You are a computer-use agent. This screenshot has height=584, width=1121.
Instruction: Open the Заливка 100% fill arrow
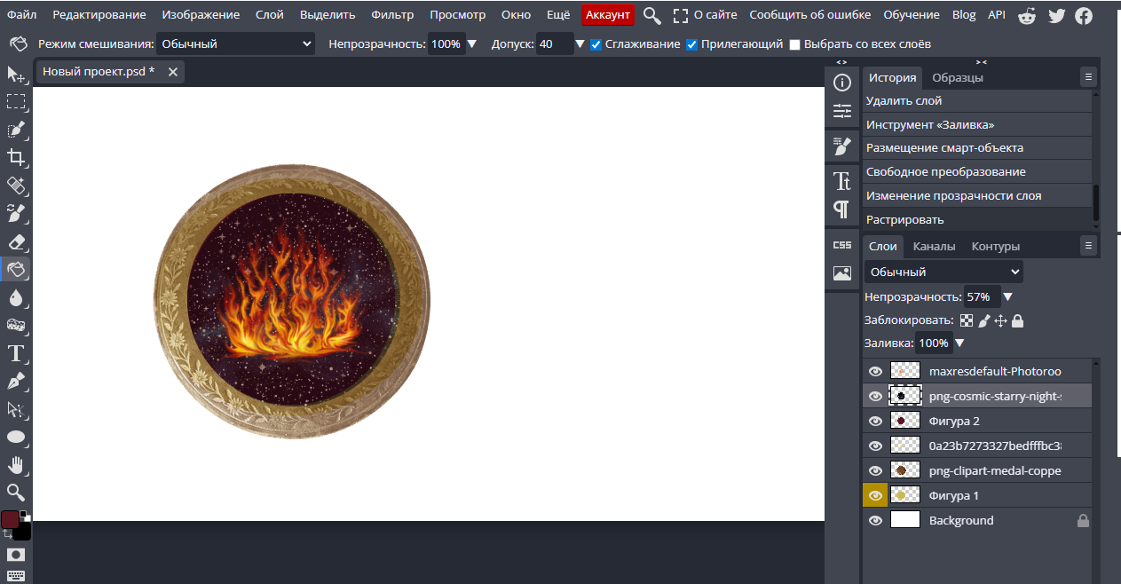coord(959,343)
